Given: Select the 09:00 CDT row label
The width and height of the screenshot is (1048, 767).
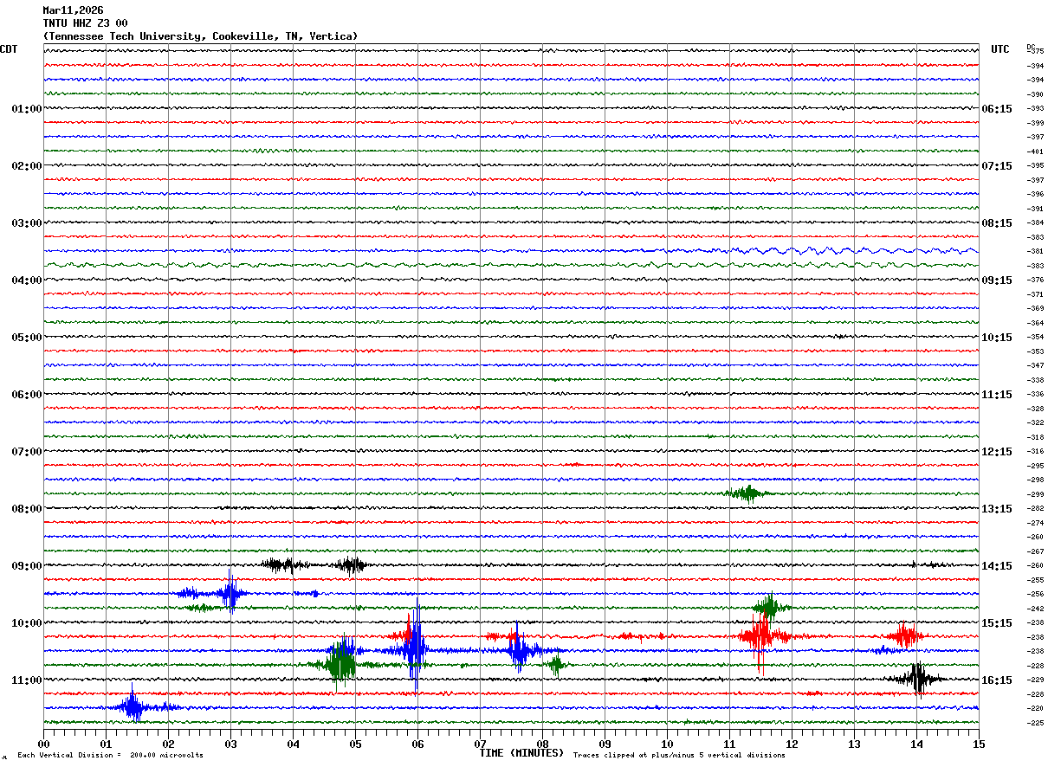Looking at the screenshot, I should coord(26,566).
